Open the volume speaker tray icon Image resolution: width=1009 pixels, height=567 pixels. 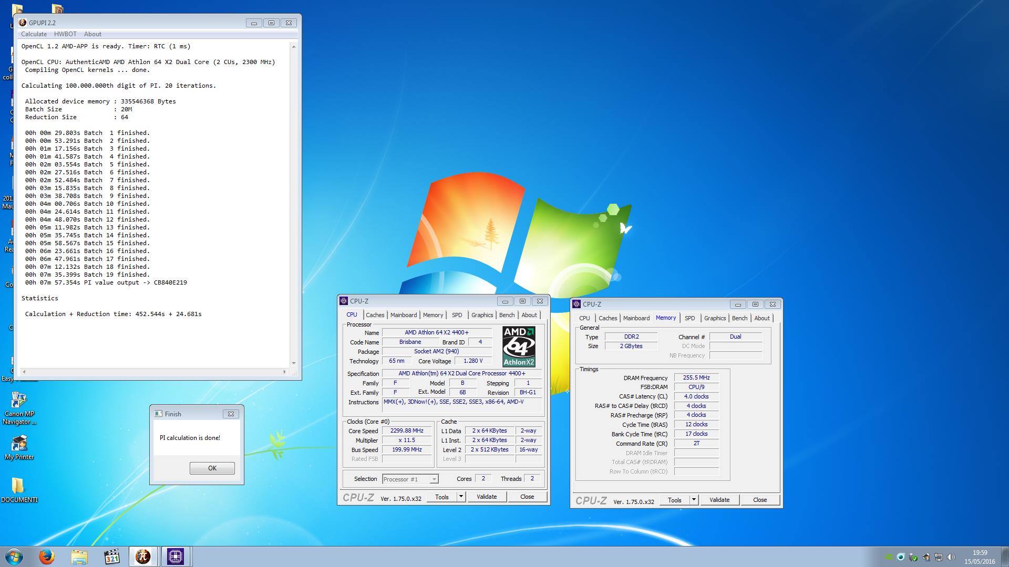pos(951,557)
